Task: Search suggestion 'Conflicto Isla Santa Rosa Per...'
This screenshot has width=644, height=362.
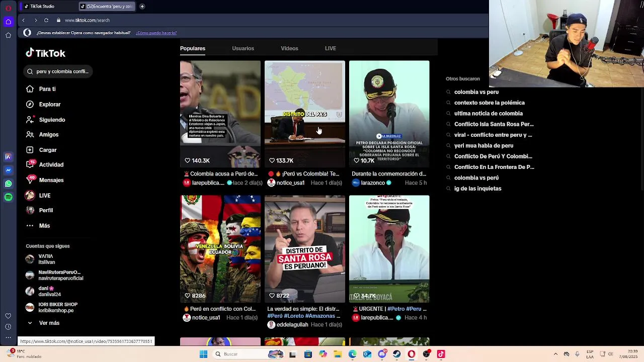Action: 494,124
